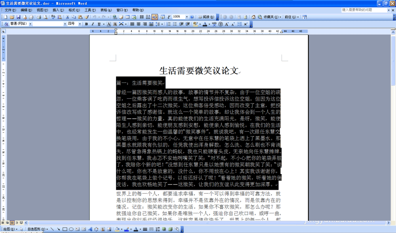Open Print Preview

(46, 17)
